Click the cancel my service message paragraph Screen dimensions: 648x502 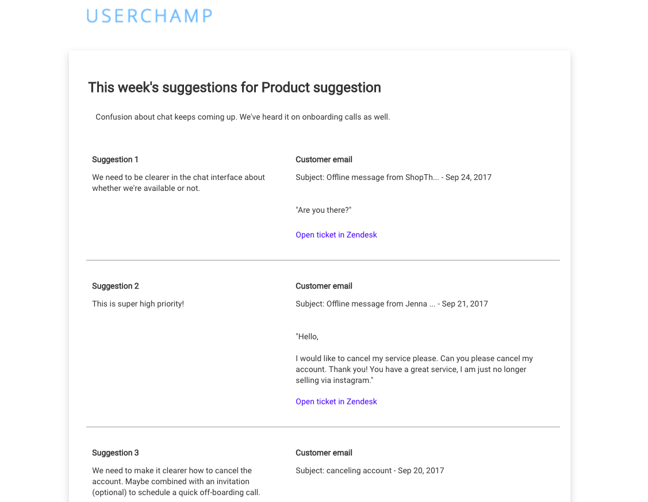click(x=414, y=369)
